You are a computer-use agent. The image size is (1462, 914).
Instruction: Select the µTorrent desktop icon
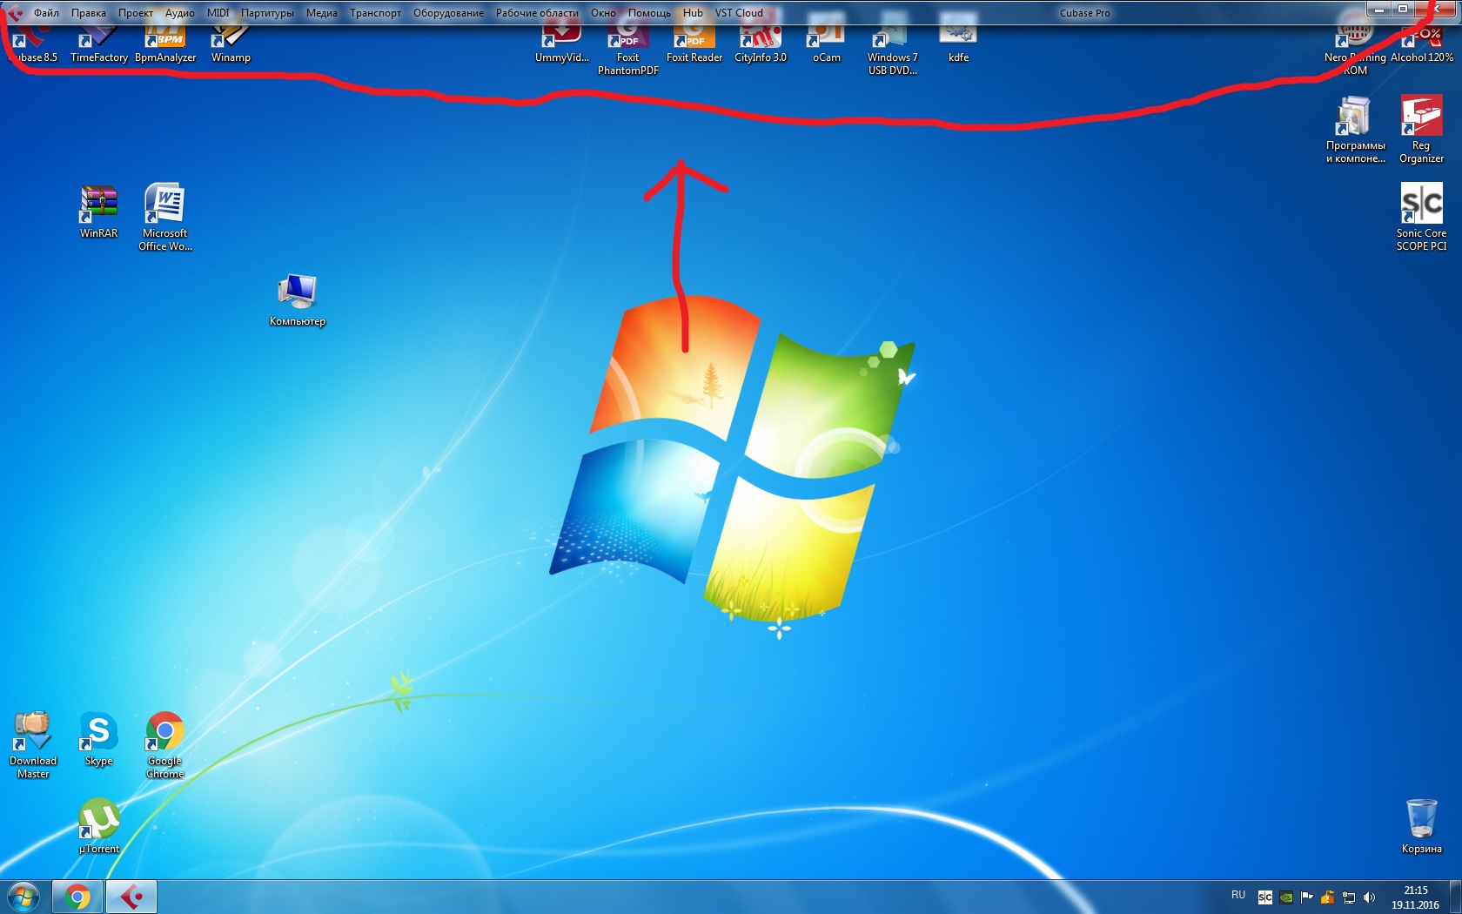tap(98, 827)
